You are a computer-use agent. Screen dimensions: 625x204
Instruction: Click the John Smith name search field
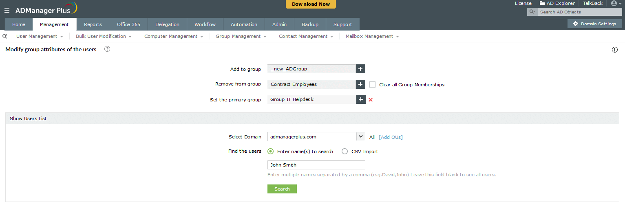[316, 165]
